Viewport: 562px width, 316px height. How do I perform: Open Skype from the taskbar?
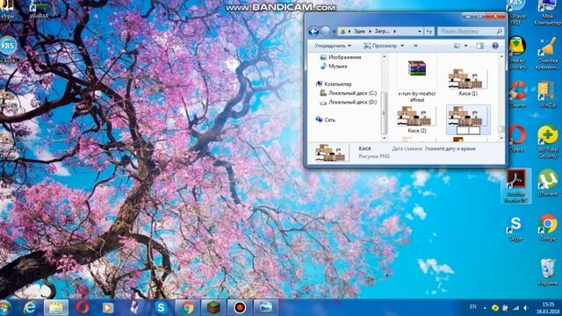161,307
